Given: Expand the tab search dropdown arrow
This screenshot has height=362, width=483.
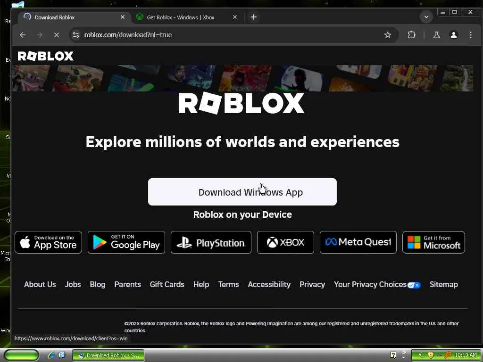Looking at the screenshot, I should point(426,17).
